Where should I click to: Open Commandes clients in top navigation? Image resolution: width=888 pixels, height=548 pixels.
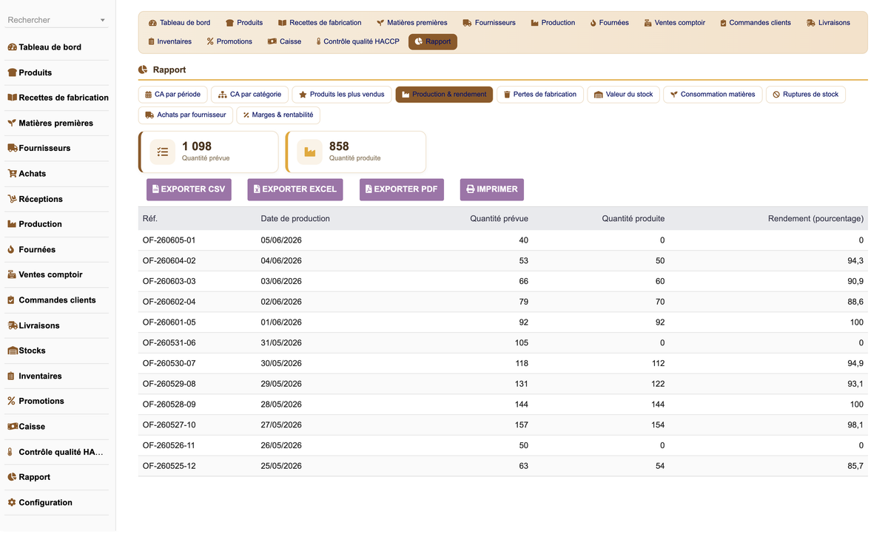coord(755,23)
